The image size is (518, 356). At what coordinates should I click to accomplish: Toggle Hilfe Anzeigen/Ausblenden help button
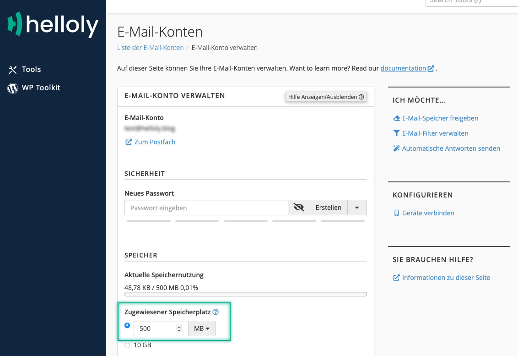pos(326,97)
